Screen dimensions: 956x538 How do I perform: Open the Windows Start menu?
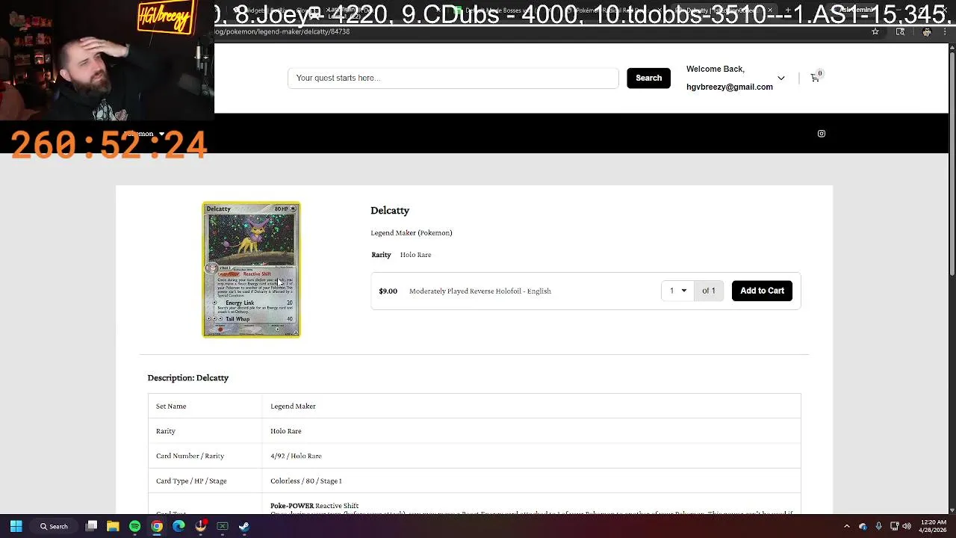coord(16,526)
